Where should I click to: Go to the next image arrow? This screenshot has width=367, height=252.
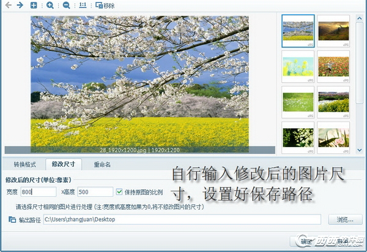pos(20,5)
